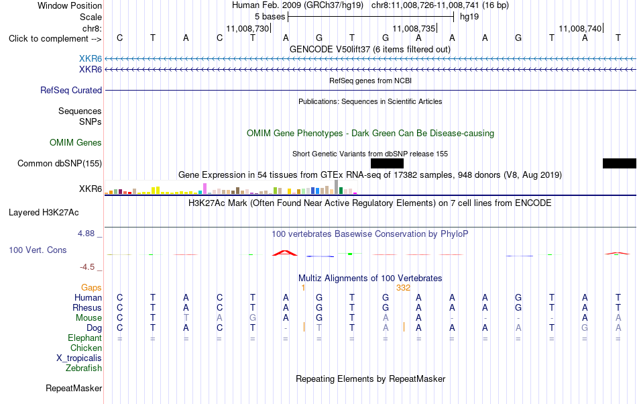The width and height of the screenshot is (637, 404).
Task: Click the red PhyloP conservation peak
Action: click(285, 253)
